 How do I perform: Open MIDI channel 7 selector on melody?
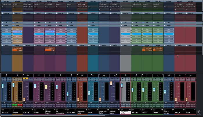tap(28, 10)
